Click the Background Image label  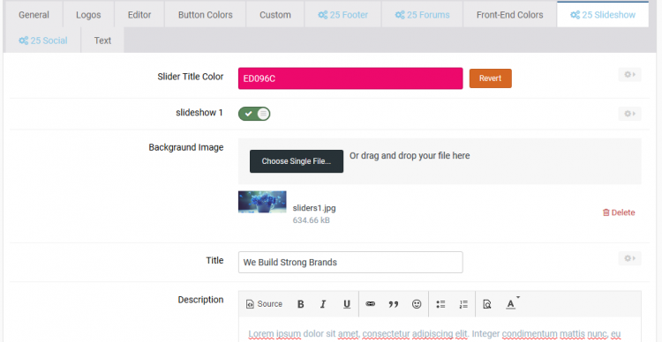click(185, 147)
